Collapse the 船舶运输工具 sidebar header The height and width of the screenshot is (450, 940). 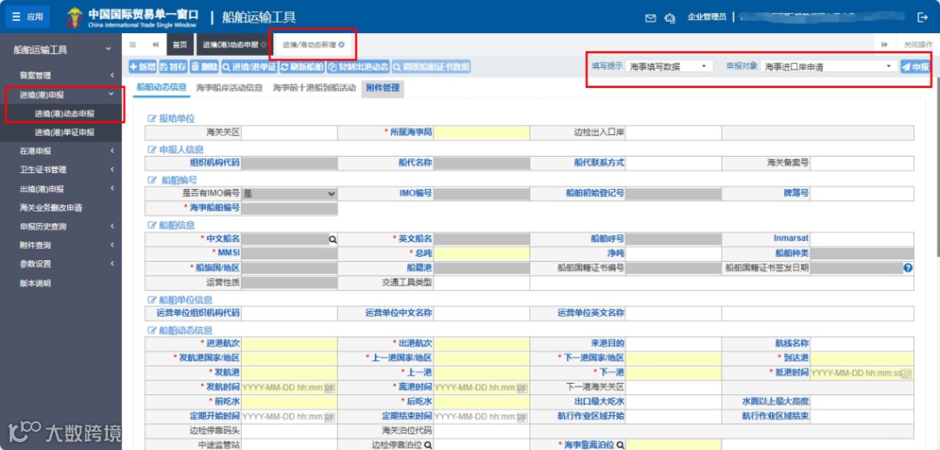point(61,50)
